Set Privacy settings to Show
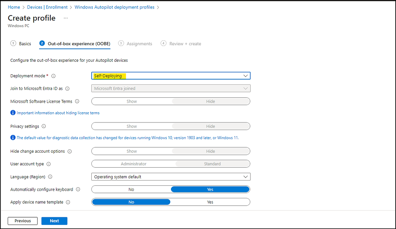 [x=132, y=126]
